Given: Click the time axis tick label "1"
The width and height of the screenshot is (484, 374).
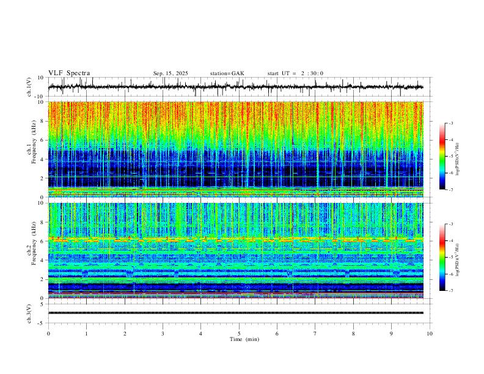Looking at the screenshot, I should [x=86, y=334].
